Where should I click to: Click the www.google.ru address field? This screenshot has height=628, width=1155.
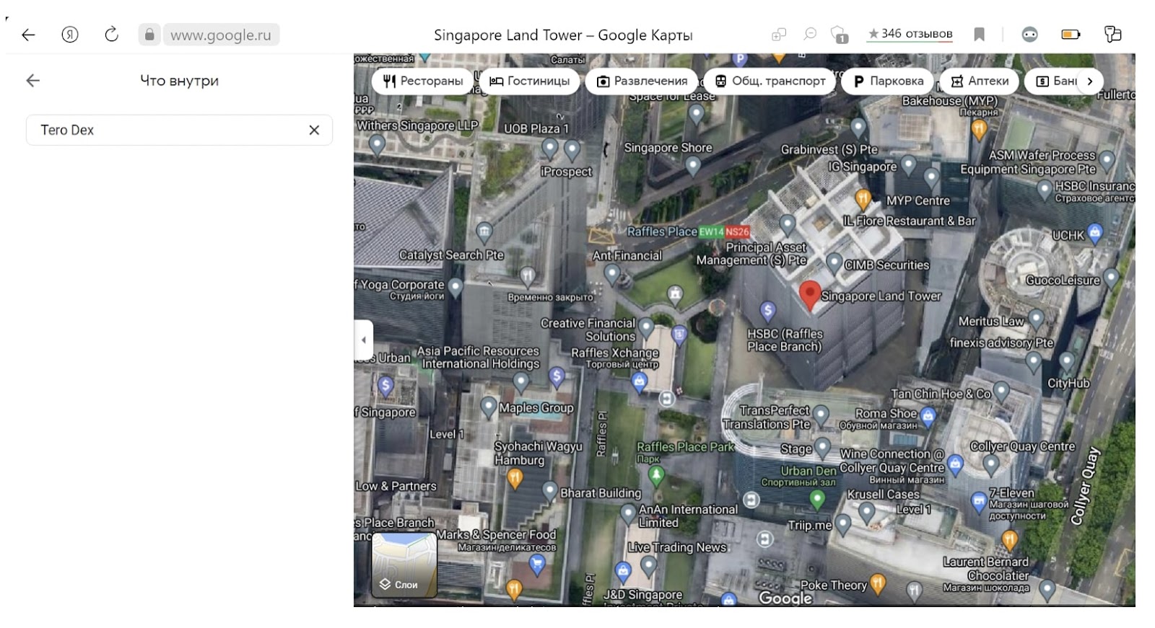tap(221, 35)
